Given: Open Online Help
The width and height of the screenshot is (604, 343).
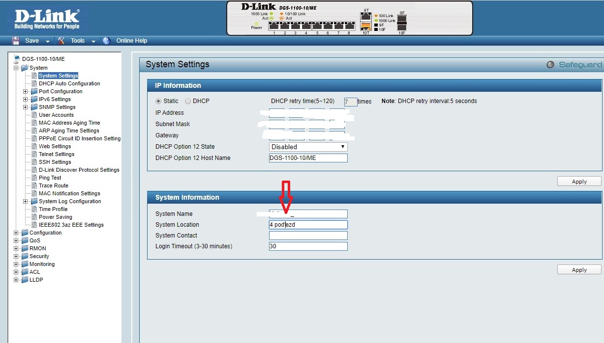Looking at the screenshot, I should click(x=132, y=41).
